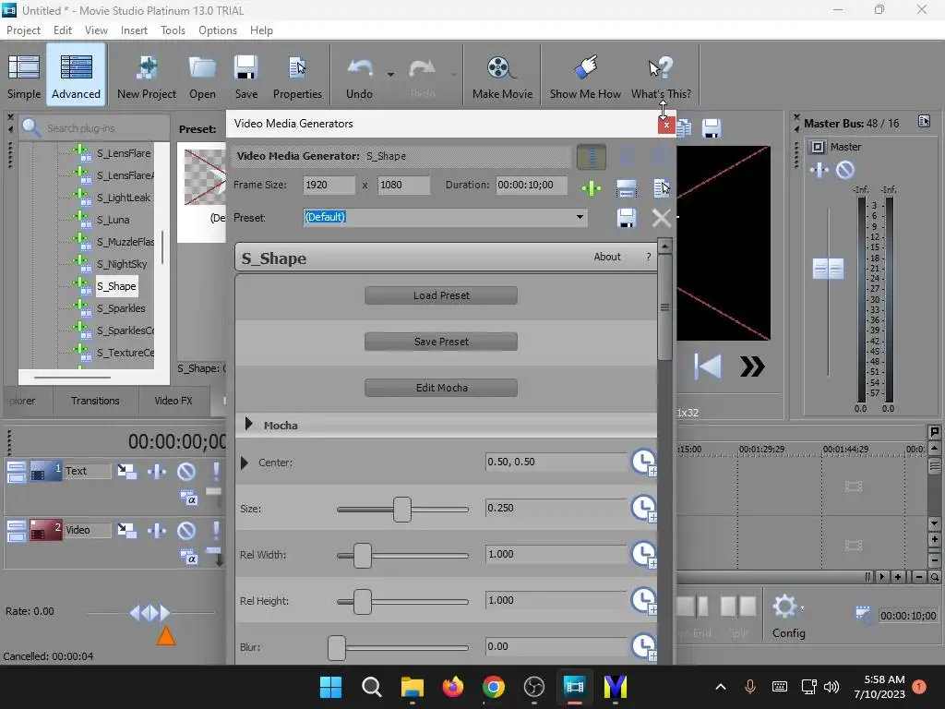Viewport: 945px width, 709px height.
Task: Click the Size keyframe clock icon
Action: pos(643,509)
